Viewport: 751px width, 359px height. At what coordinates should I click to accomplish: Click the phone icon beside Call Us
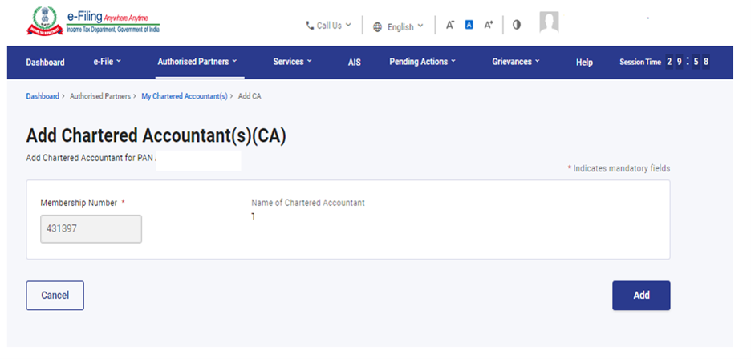310,26
